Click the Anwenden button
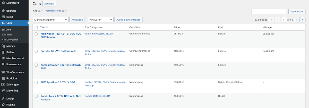This screenshot has width=309, height=108. coord(77,20)
